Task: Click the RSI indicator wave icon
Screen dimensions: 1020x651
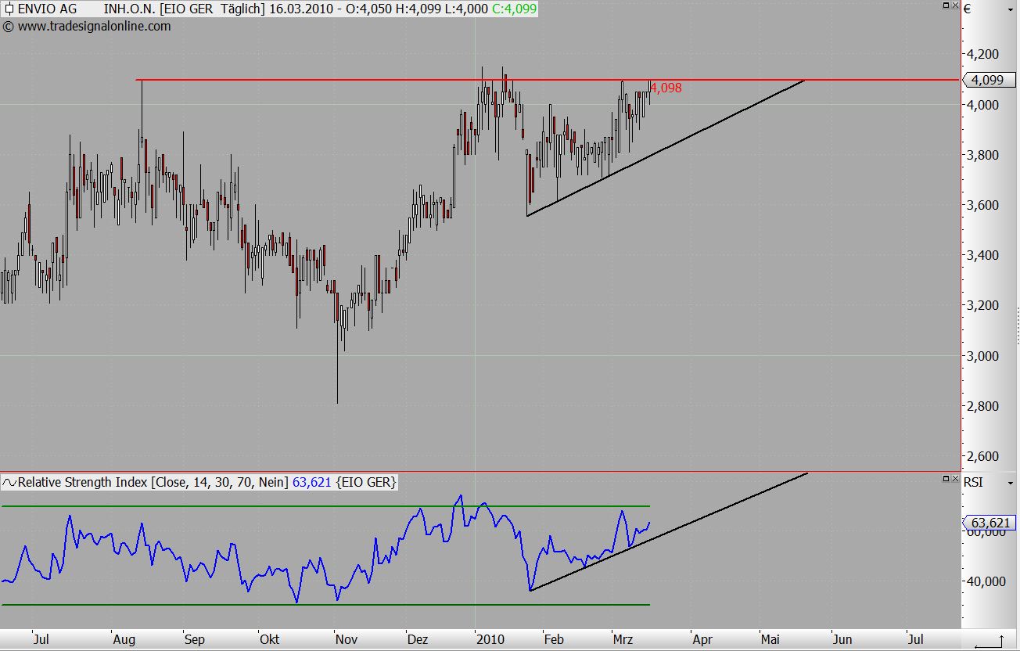Action: click(x=9, y=483)
